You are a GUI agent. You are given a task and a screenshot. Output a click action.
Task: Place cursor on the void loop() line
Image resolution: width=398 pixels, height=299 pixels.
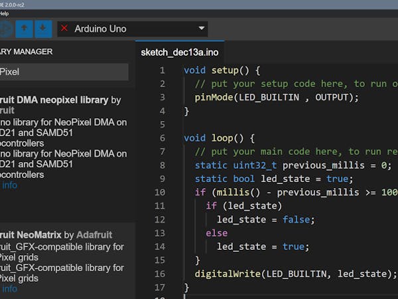coord(219,138)
